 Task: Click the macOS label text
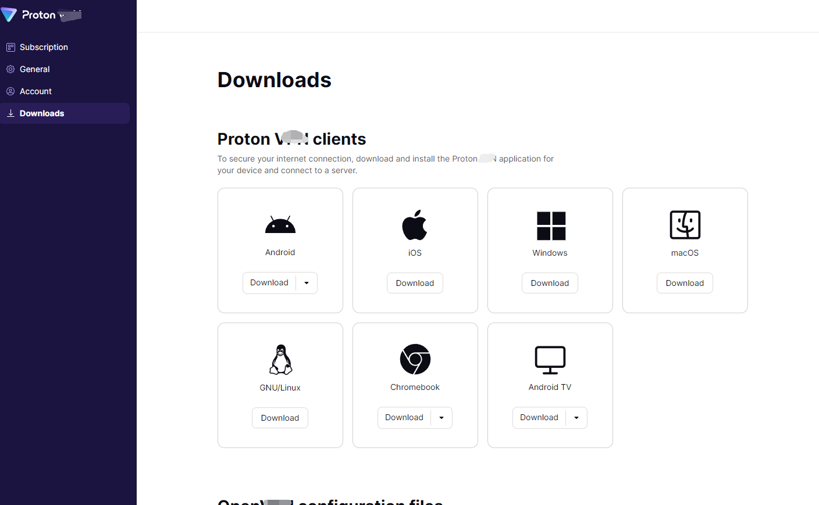(685, 253)
